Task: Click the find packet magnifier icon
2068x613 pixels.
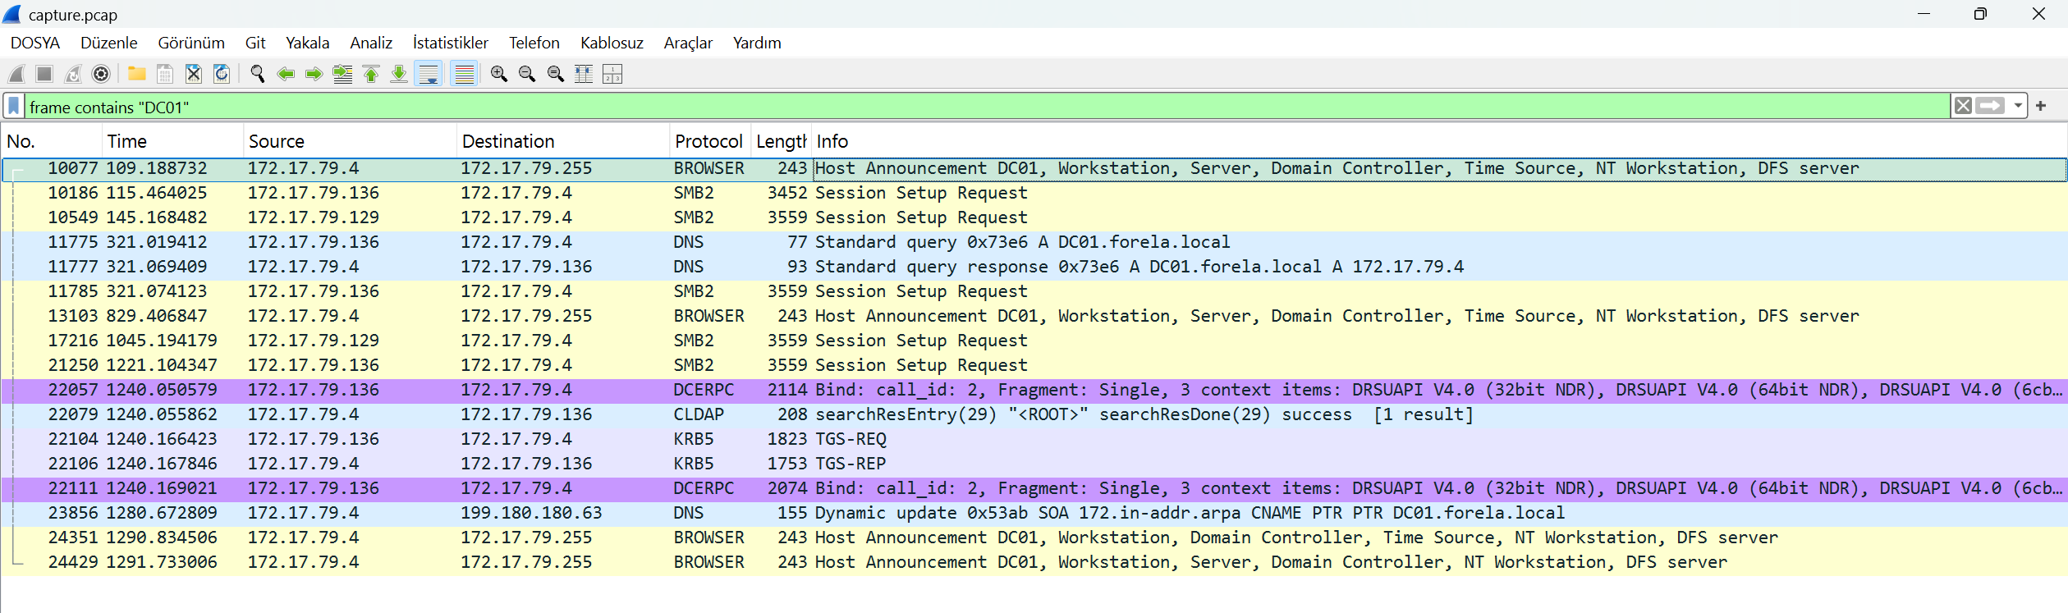Action: (x=258, y=75)
